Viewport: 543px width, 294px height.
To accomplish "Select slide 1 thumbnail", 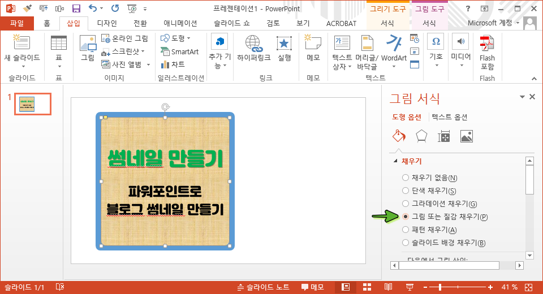I will (x=33, y=104).
